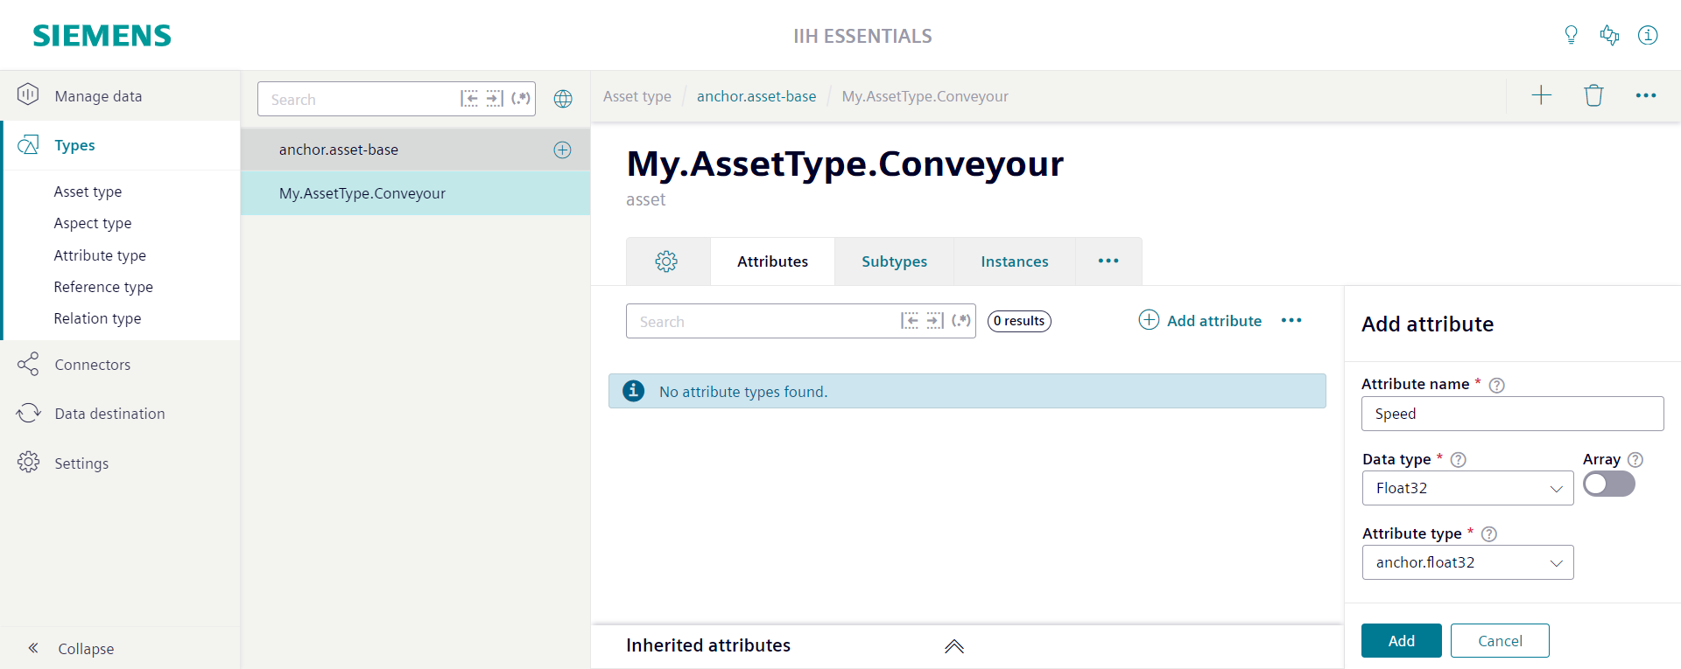
Task: Show help for Attribute type
Action: tap(1489, 533)
